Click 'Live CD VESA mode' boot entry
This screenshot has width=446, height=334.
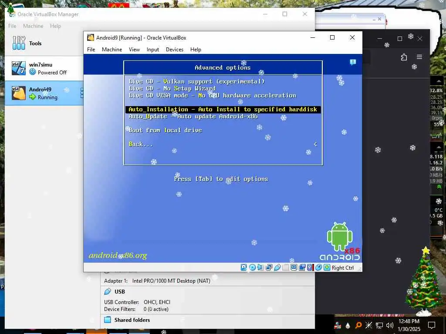tap(212, 95)
